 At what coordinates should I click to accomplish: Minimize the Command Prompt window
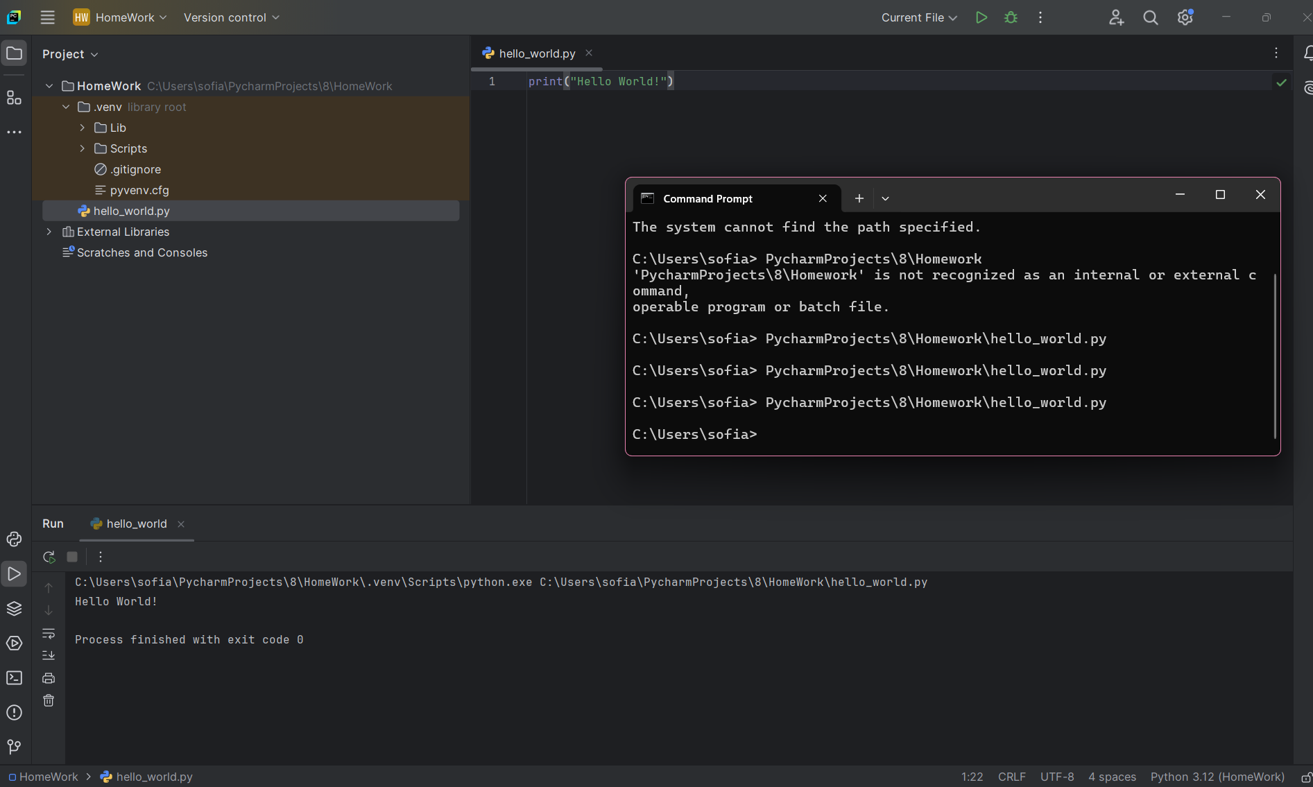tap(1180, 195)
